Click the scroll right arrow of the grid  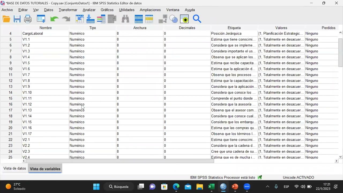click(x=337, y=161)
